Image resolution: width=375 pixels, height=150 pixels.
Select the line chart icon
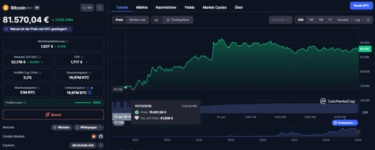click(x=157, y=20)
